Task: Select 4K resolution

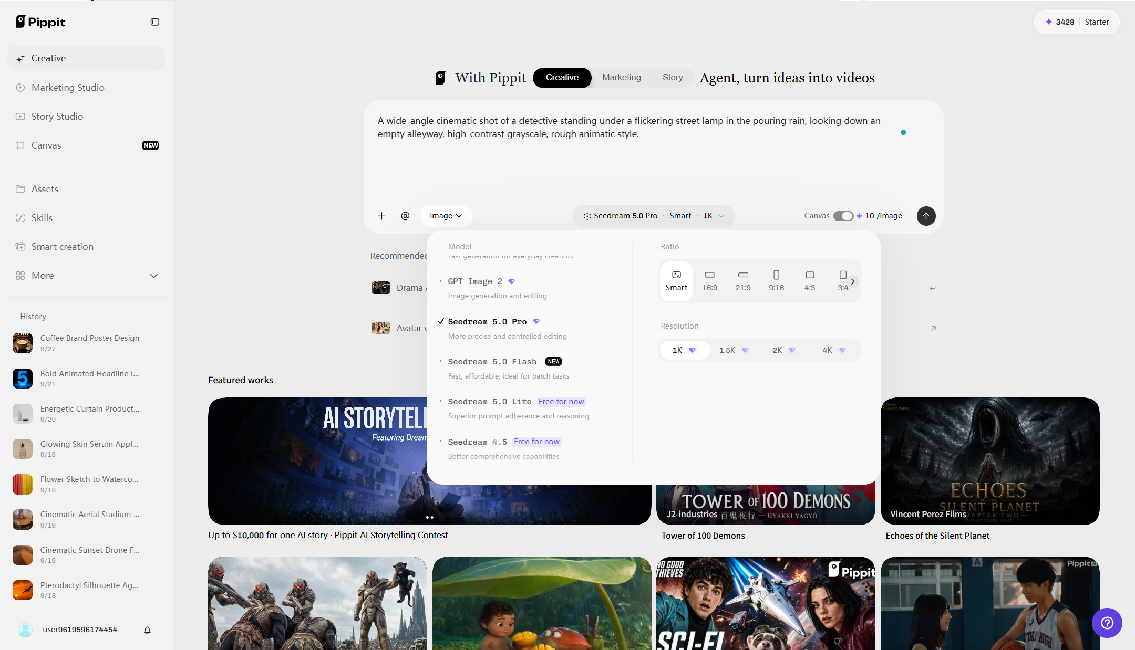Action: pos(834,350)
